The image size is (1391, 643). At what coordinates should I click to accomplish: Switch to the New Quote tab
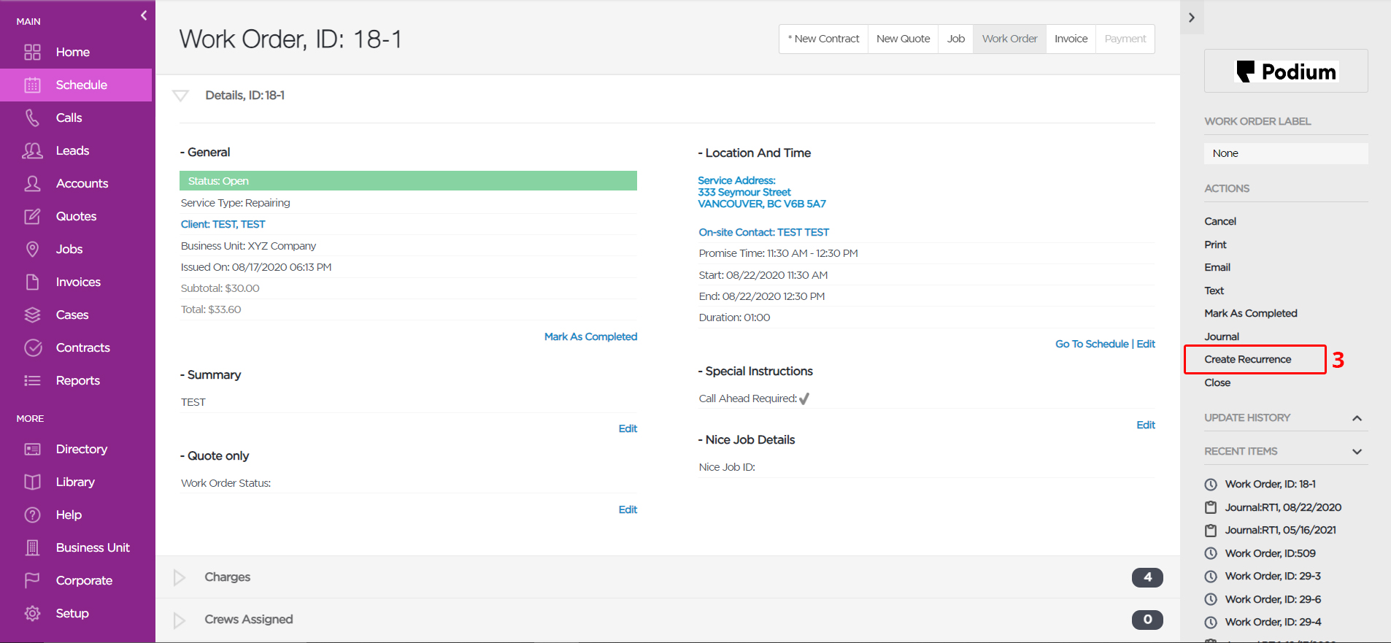[903, 39]
